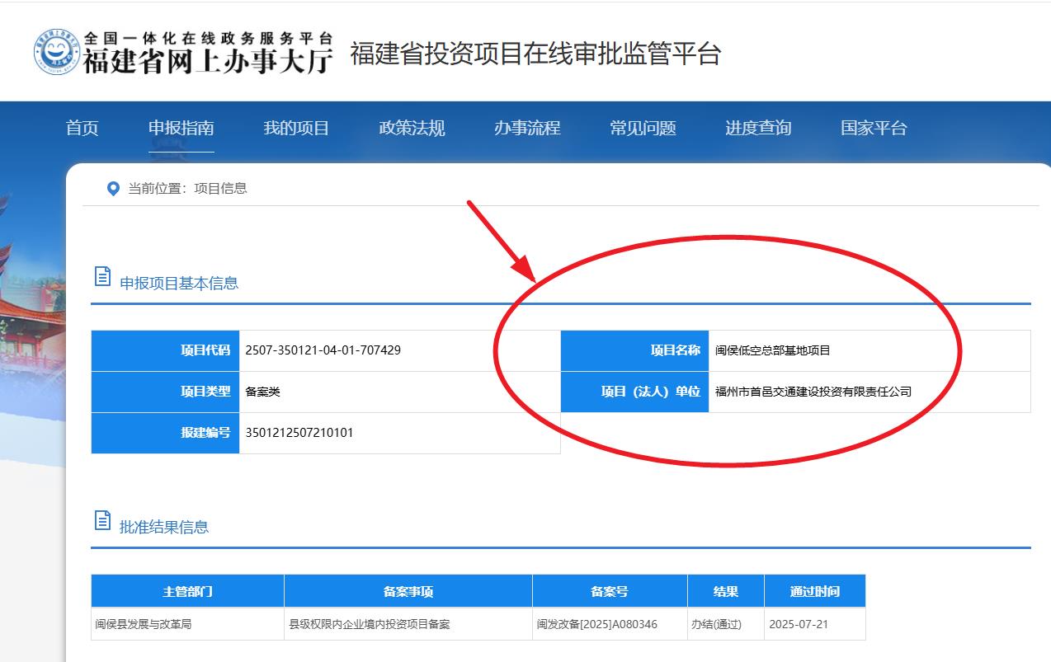Viewport: 1051px width, 662px height.
Task: Open the 申报指南 nav item
Action: pos(181,128)
